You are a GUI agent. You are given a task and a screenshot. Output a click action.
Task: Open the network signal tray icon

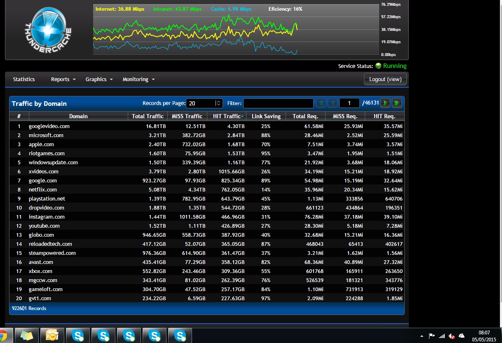click(x=442, y=336)
